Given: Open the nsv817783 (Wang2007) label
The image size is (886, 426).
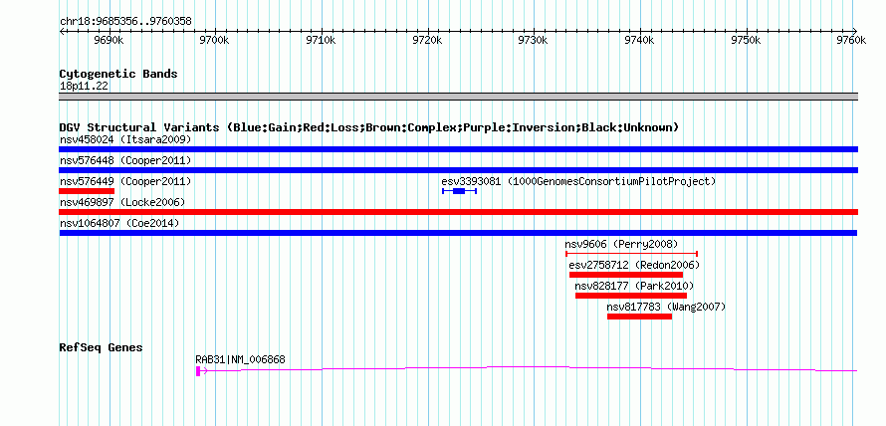Looking at the screenshot, I should click(666, 307).
